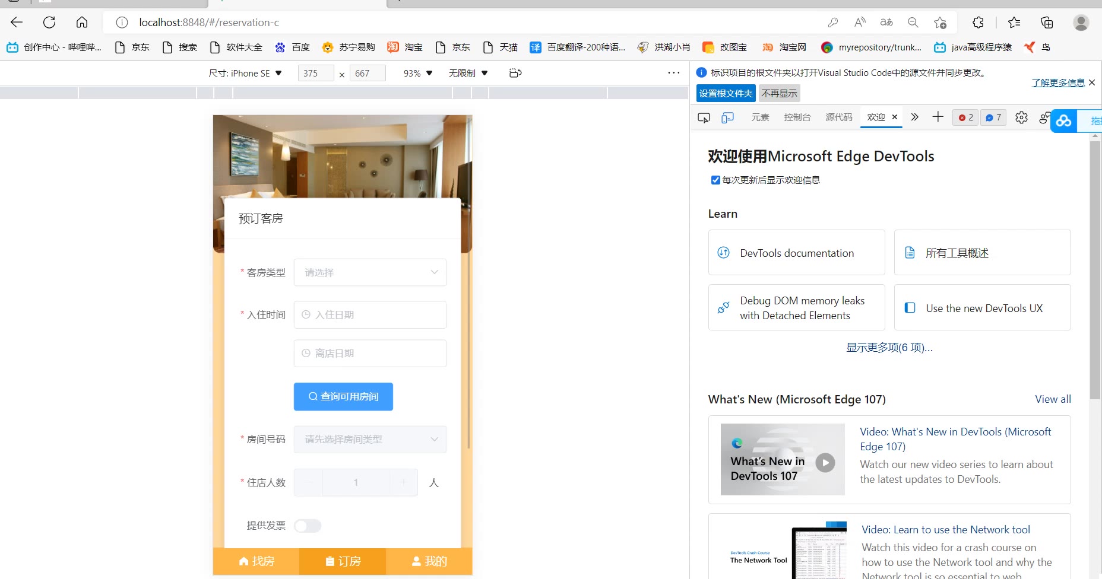The image size is (1102, 579).
Task: Click the 入住日期 check-in date field
Action: click(370, 314)
